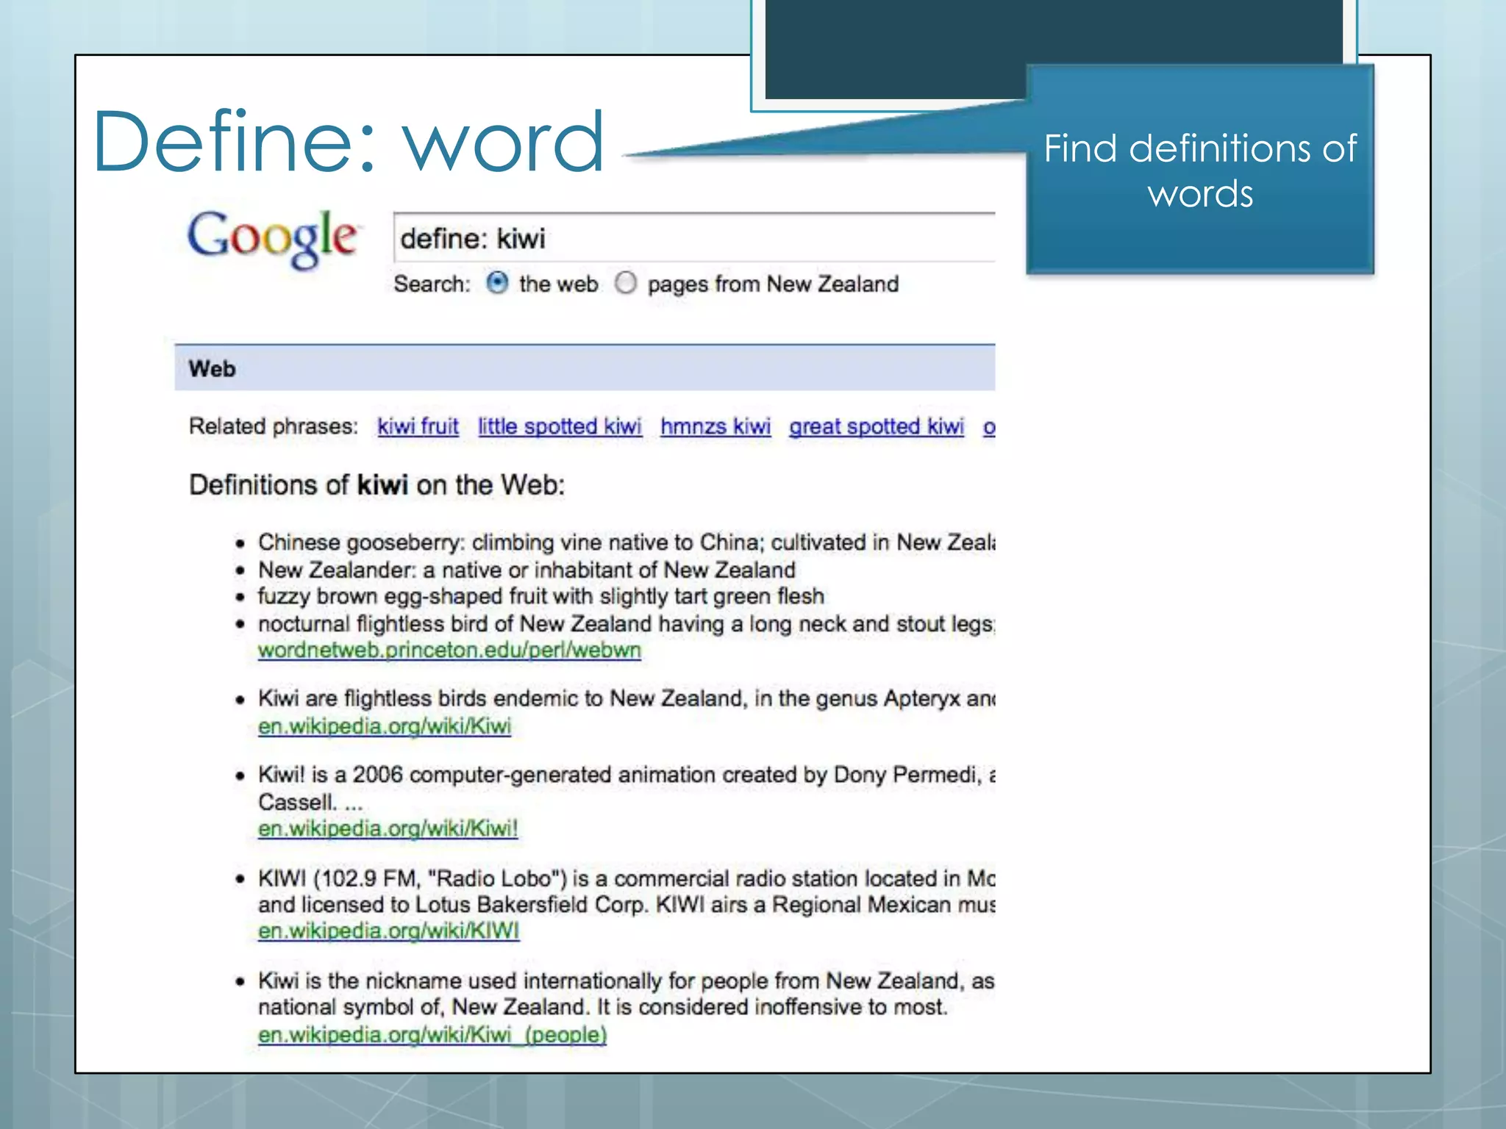
Task: Open 'great spotted kiwi' related phrase
Action: pos(877,426)
